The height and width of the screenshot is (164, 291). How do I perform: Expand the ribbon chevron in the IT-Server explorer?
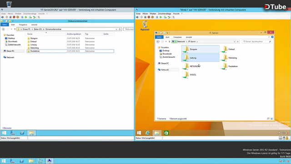point(269,37)
